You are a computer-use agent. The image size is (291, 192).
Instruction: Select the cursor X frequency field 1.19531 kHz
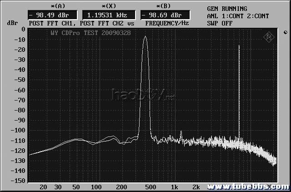[109, 14]
